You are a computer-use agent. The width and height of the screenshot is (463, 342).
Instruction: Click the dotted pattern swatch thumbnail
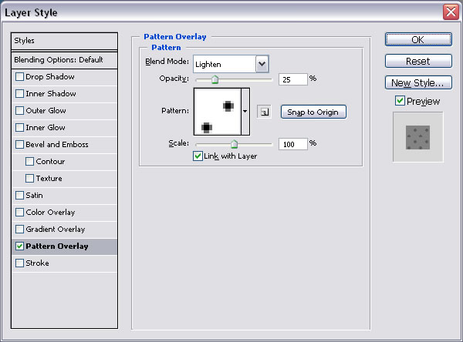click(x=218, y=112)
